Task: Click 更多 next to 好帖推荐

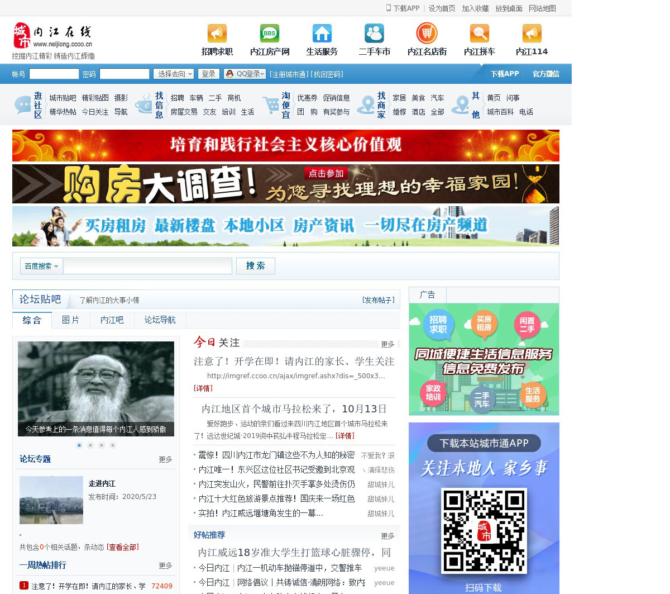Action: [x=387, y=536]
